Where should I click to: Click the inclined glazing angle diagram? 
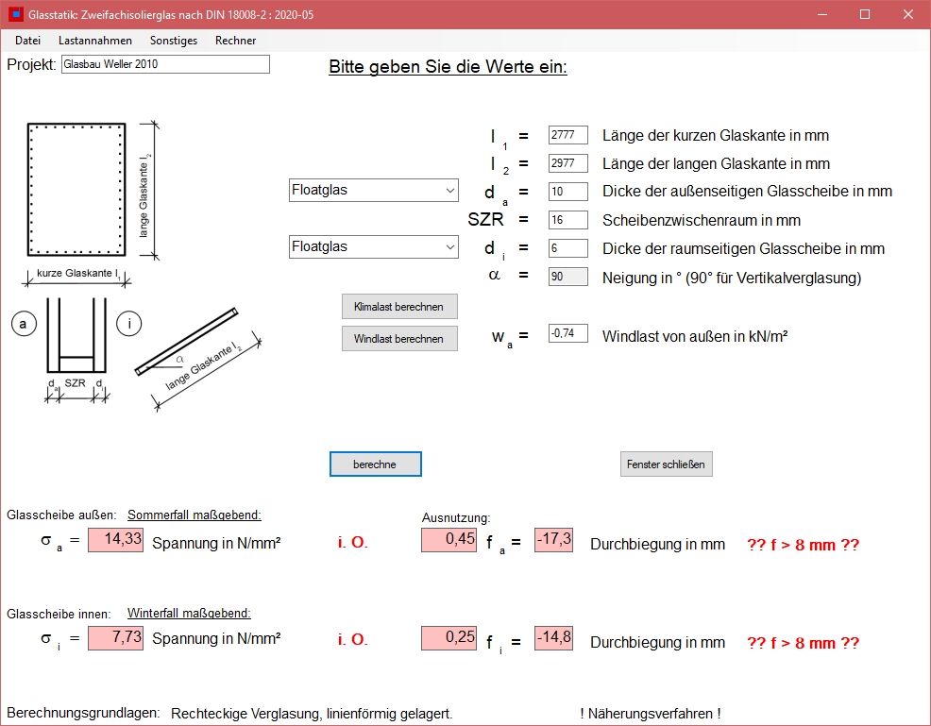click(197, 359)
